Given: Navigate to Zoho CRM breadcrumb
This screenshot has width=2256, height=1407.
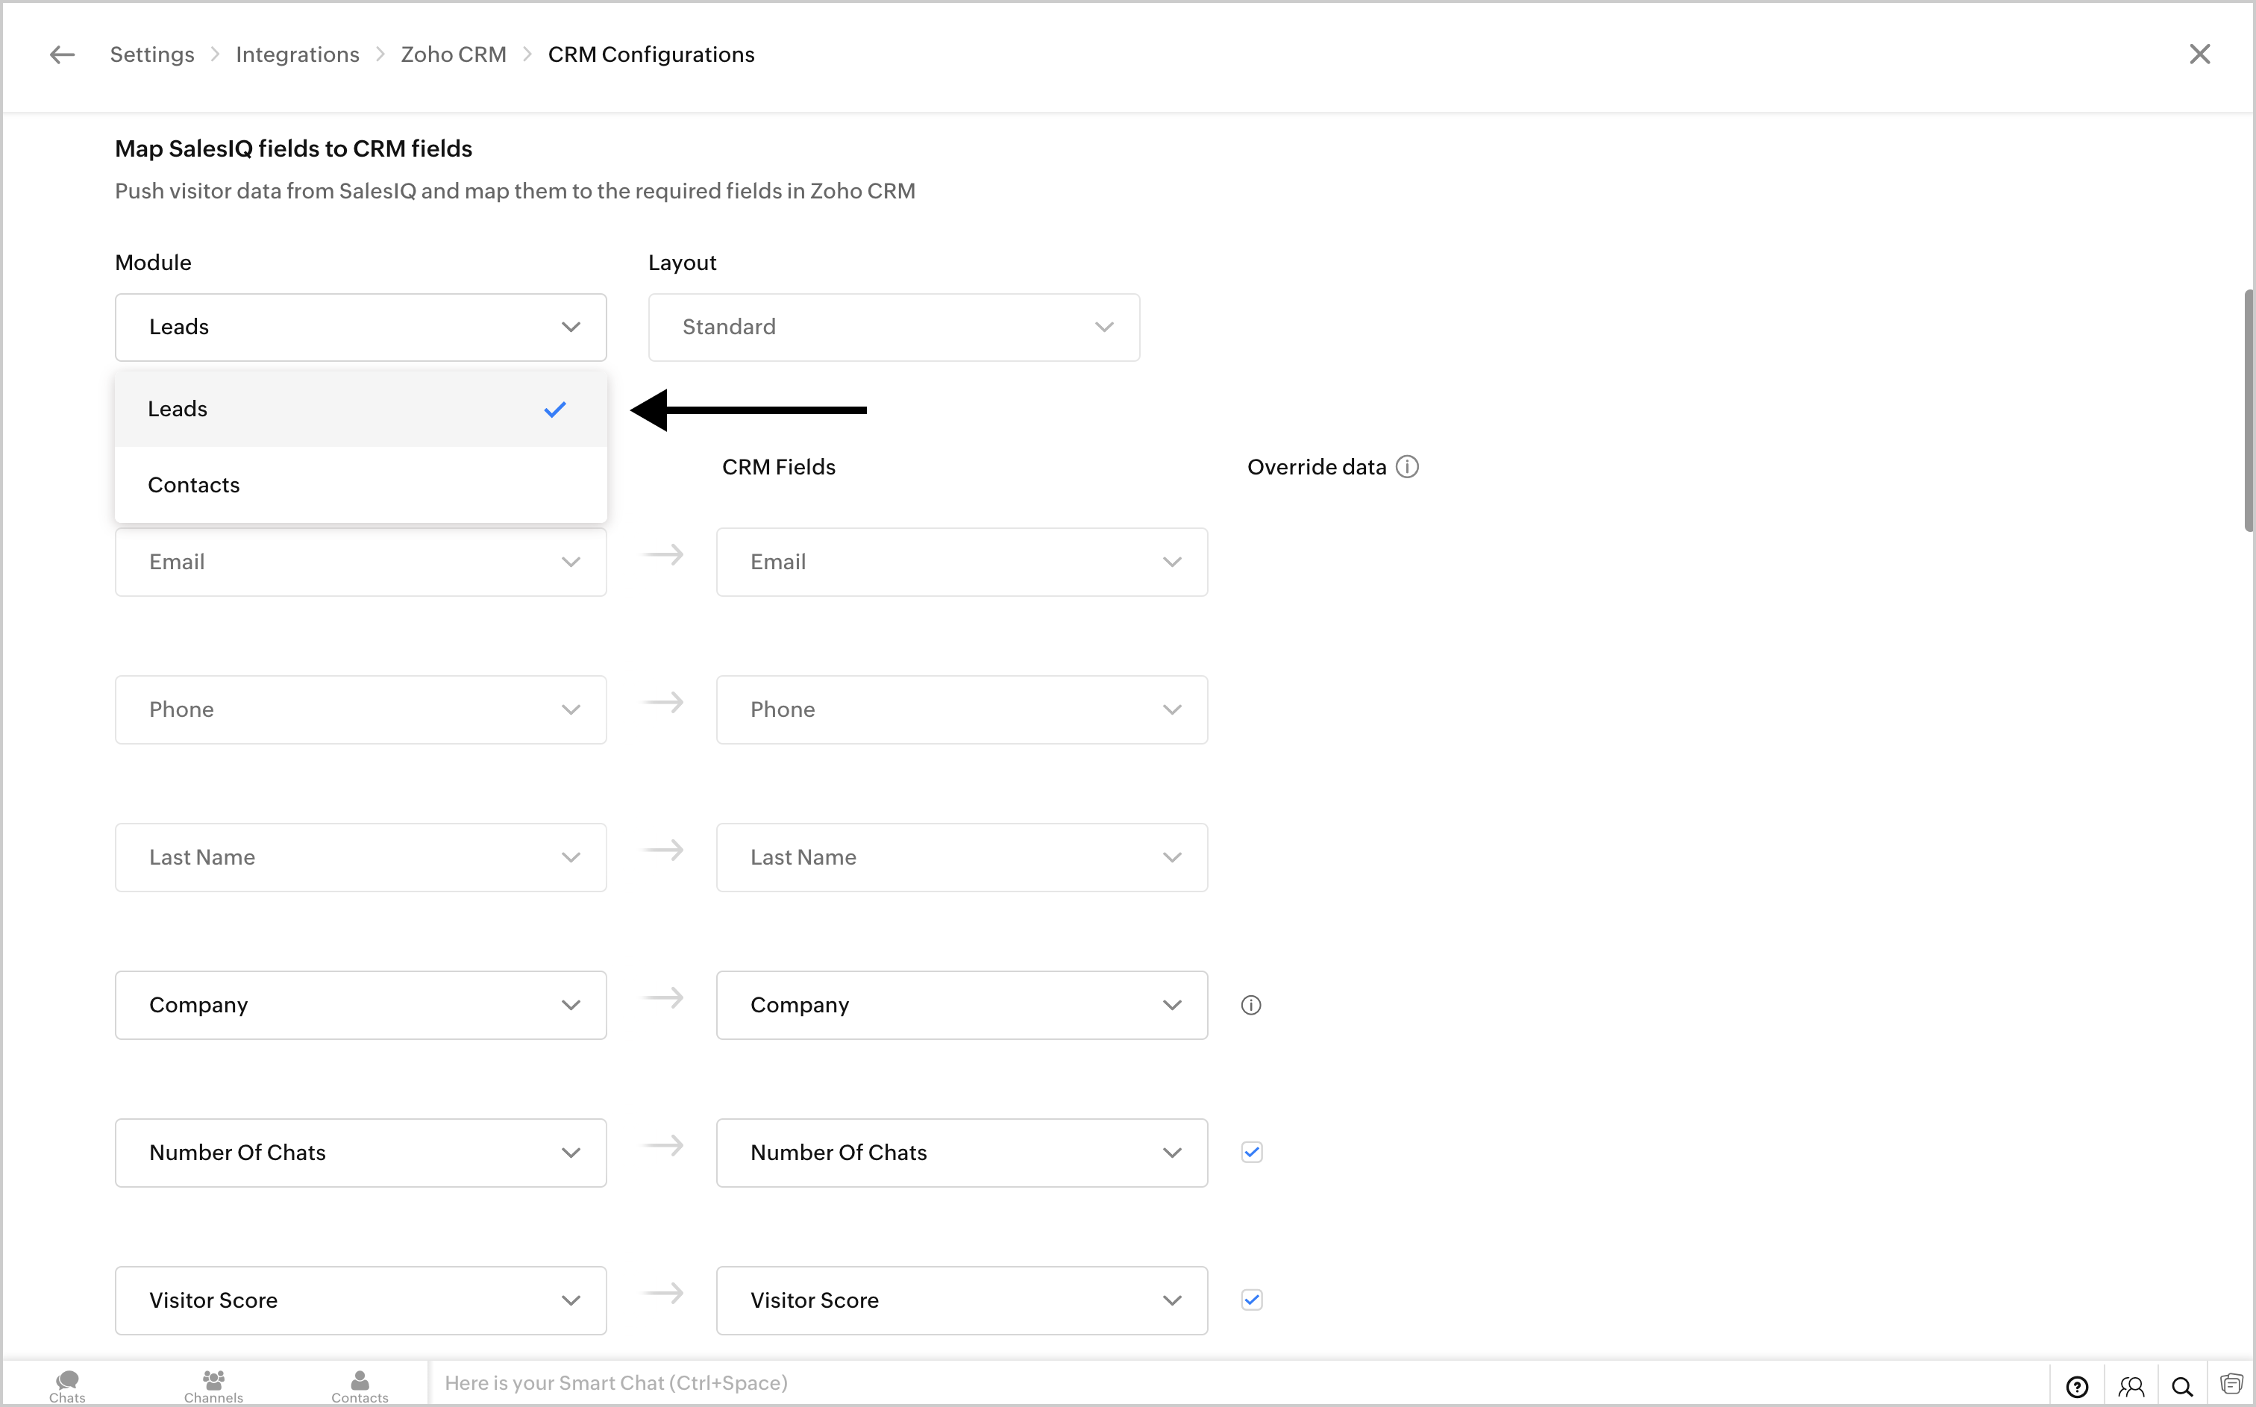Looking at the screenshot, I should 453,55.
